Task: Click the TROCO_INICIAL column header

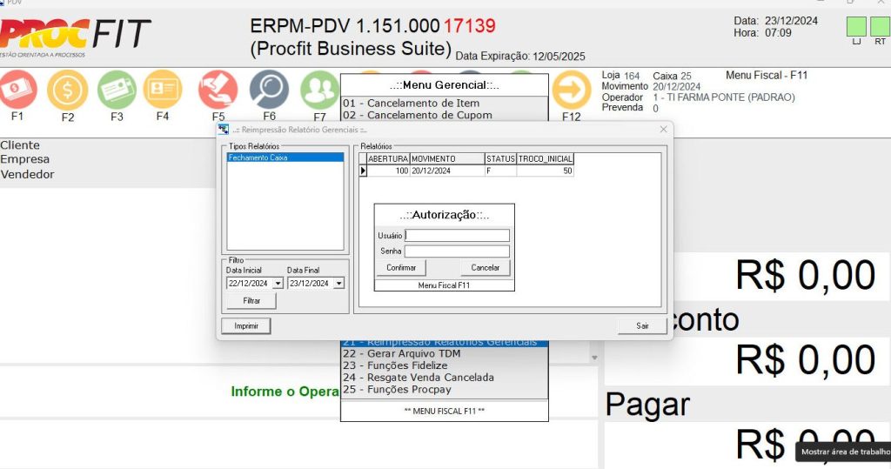Action: coord(545,159)
